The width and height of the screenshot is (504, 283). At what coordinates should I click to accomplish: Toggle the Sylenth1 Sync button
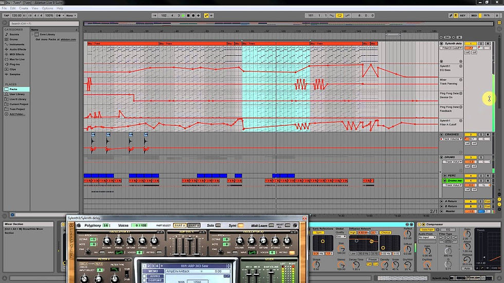click(x=241, y=225)
